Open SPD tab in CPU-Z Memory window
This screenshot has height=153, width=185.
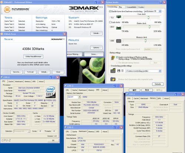click(x=159, y=98)
